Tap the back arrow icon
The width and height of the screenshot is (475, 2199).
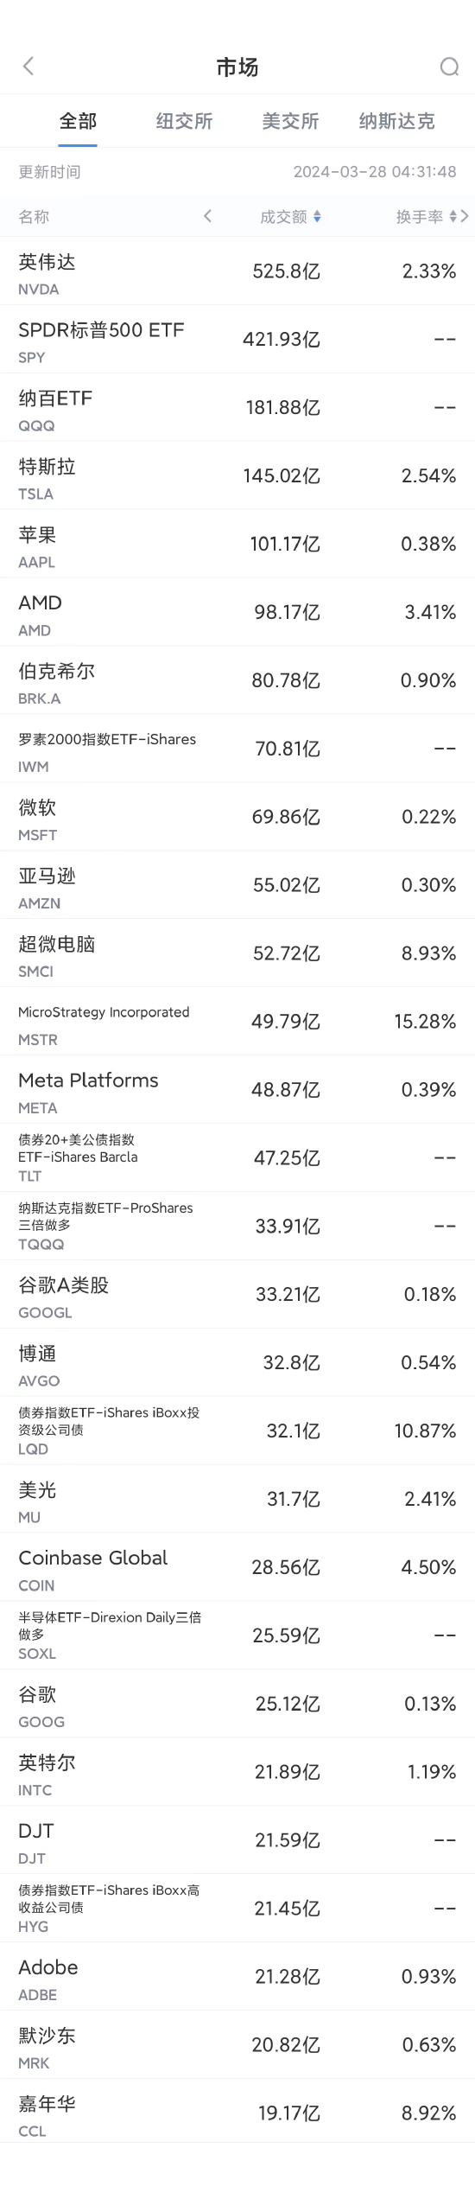28,67
